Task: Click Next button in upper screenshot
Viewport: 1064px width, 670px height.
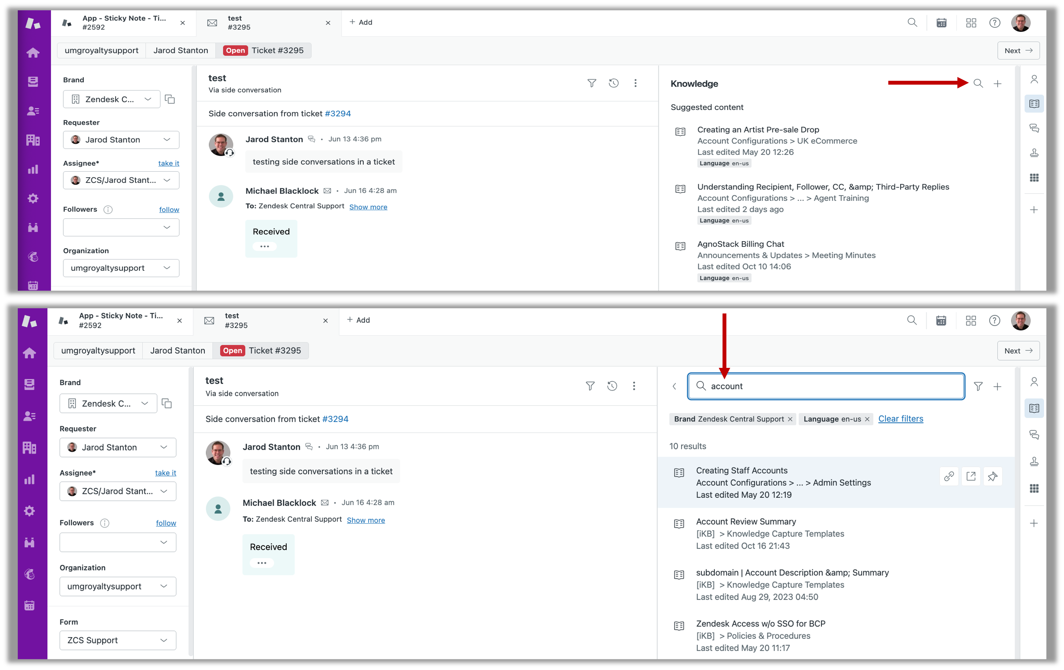Action: (1018, 50)
